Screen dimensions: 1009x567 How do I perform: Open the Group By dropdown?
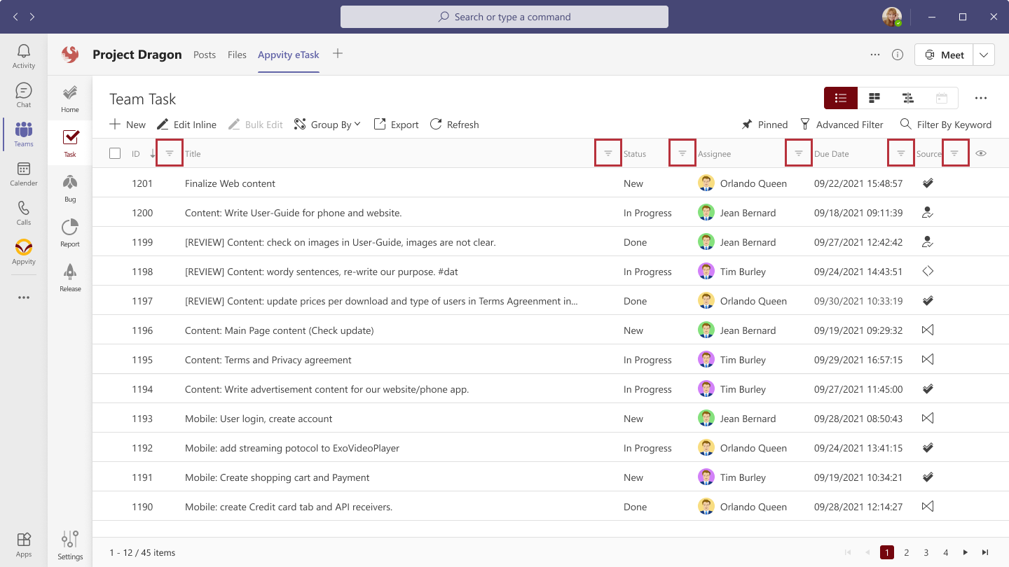327,124
